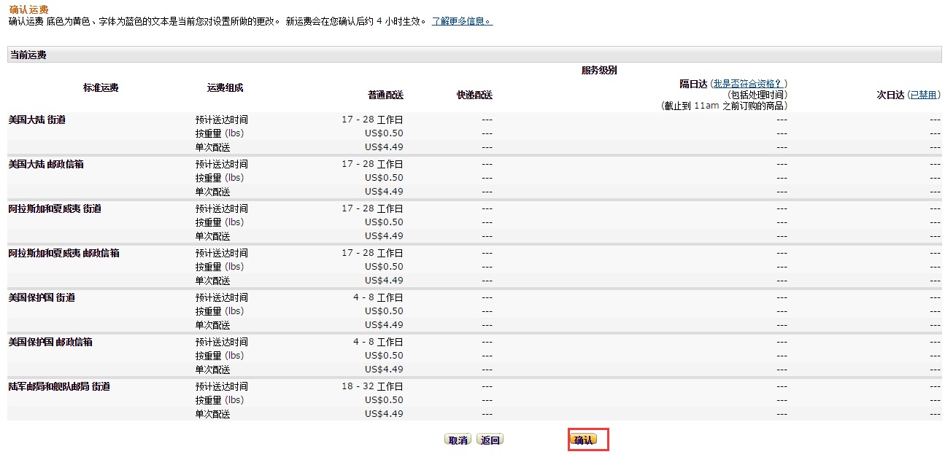Click the 取消 button
This screenshot has width=945, height=457.
[458, 440]
